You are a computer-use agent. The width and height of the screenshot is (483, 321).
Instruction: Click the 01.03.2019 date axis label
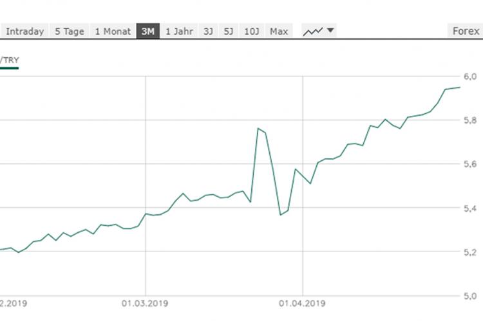coord(145,304)
